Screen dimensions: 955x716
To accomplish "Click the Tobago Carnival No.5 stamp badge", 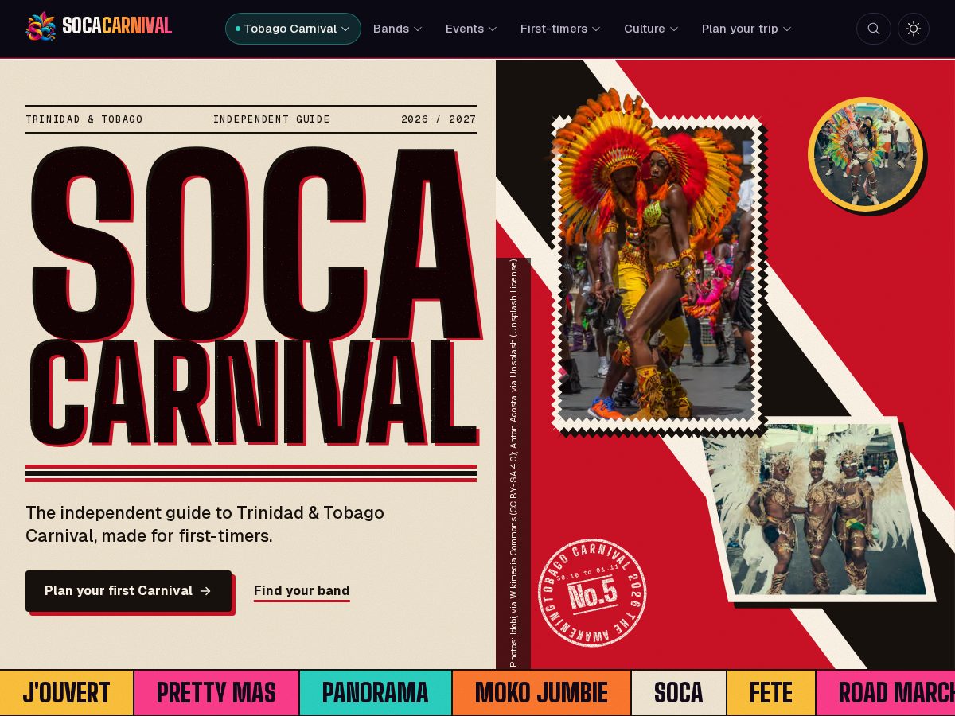I will (x=592, y=593).
